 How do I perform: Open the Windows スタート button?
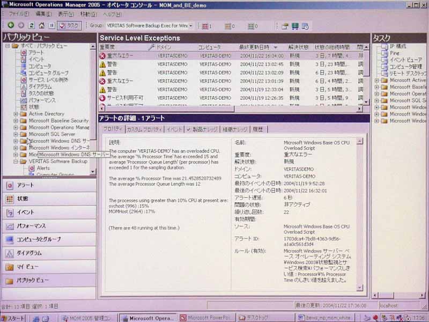(x=13, y=318)
